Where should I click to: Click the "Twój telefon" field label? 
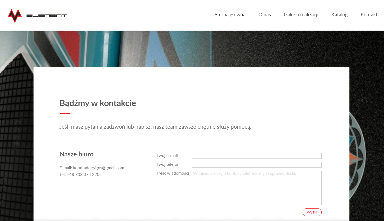(x=168, y=164)
